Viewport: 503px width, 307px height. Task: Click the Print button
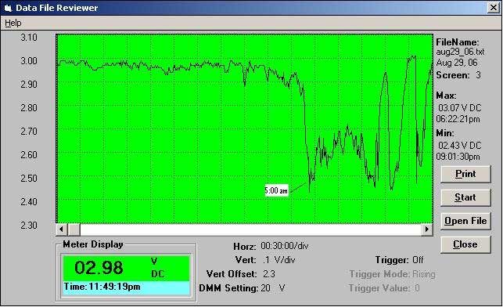(465, 174)
